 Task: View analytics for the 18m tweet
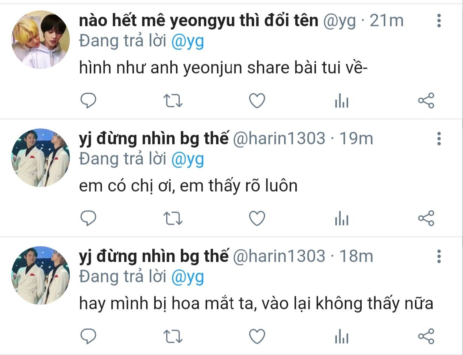(x=341, y=337)
